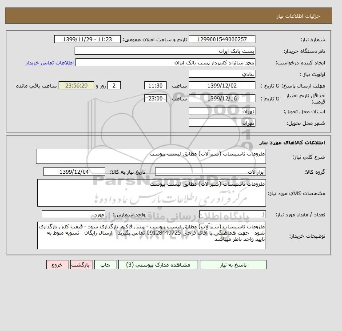The width and height of the screenshot is (342, 331).
Task: Click the buyer name field پست بانک ایران
Action: [x=165, y=51]
